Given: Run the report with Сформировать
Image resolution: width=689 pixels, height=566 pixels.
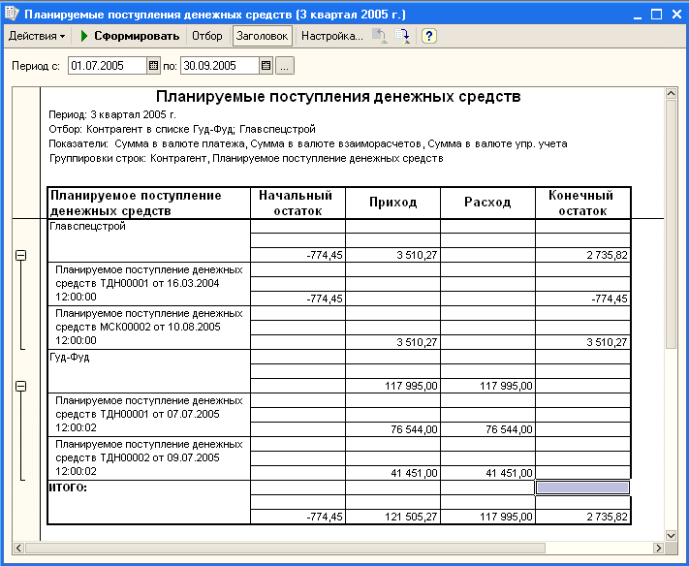Looking at the screenshot, I should click(x=130, y=36).
